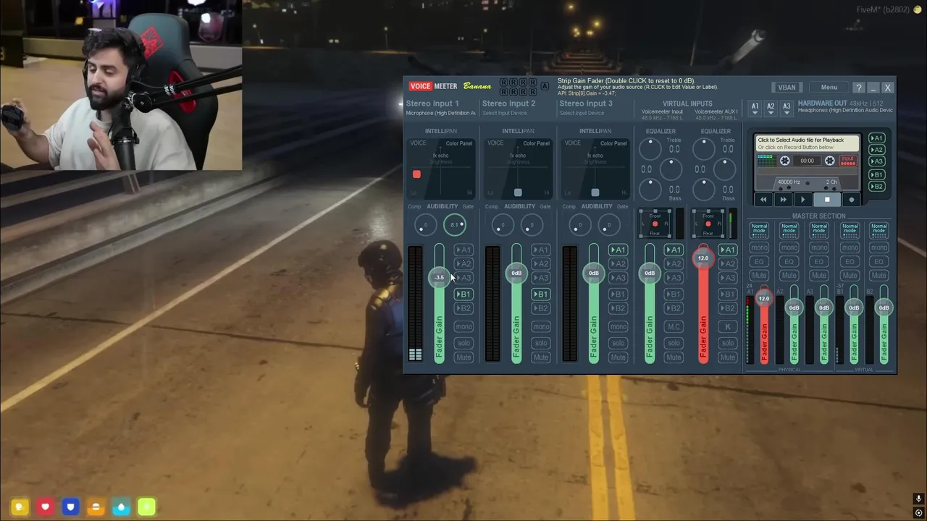
Task: Rewind the Voicemeeter cassette player
Action: [763, 200]
